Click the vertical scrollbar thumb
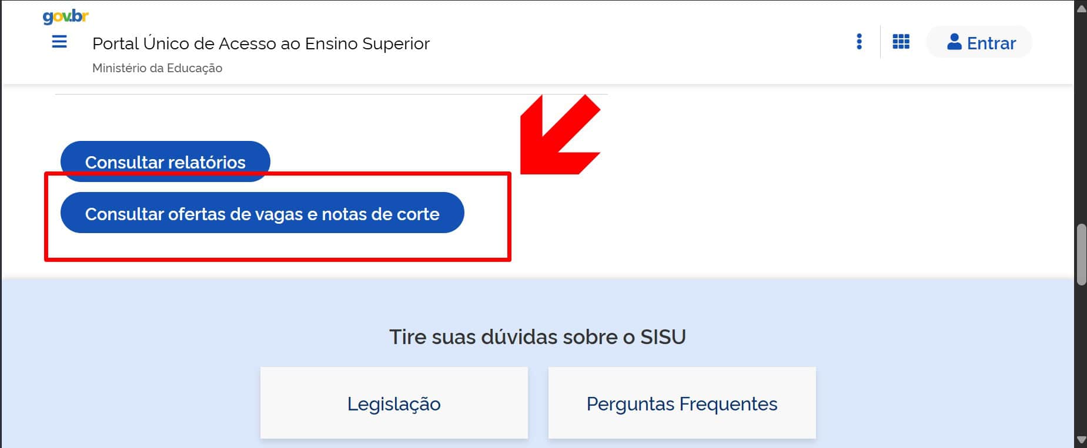 click(x=1081, y=254)
